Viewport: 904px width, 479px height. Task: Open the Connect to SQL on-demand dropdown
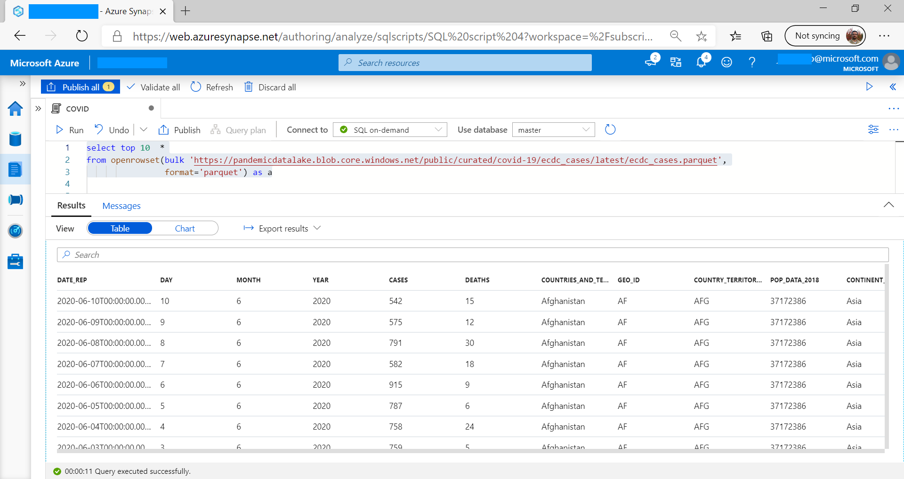[390, 130]
